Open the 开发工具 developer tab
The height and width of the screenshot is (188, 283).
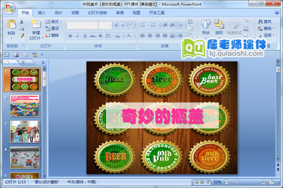coord(157,13)
